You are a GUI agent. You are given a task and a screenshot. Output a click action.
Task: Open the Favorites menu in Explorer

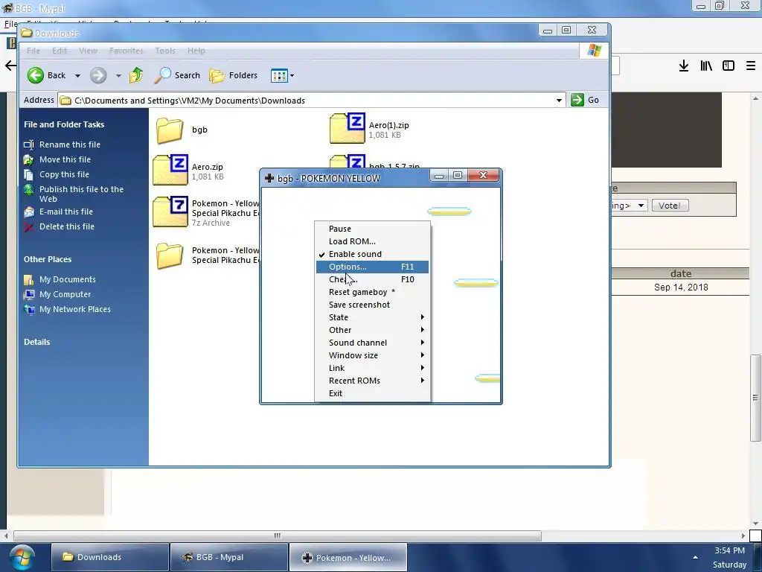point(127,51)
